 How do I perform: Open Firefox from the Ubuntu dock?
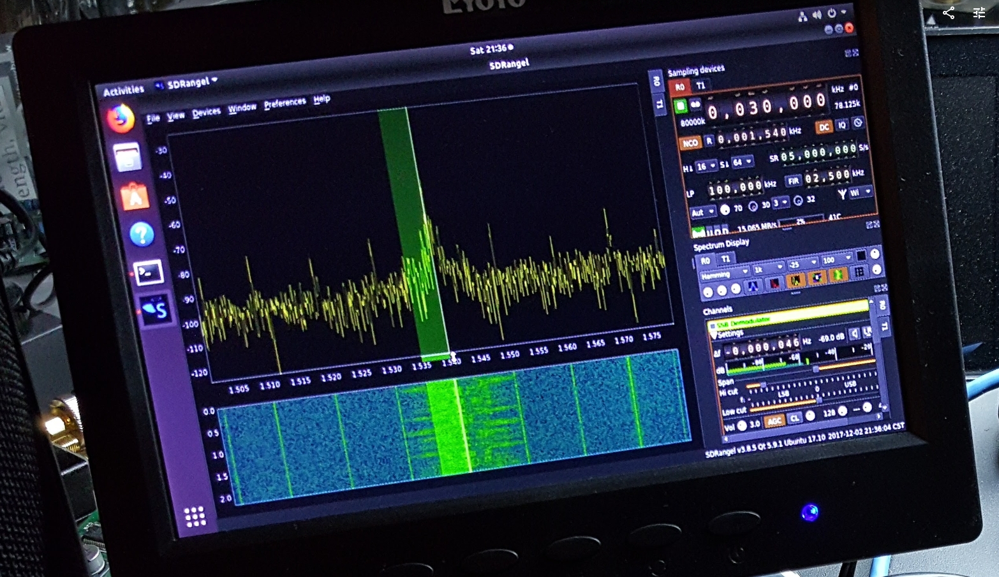(121, 119)
